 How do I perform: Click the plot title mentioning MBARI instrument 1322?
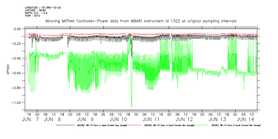141,21
